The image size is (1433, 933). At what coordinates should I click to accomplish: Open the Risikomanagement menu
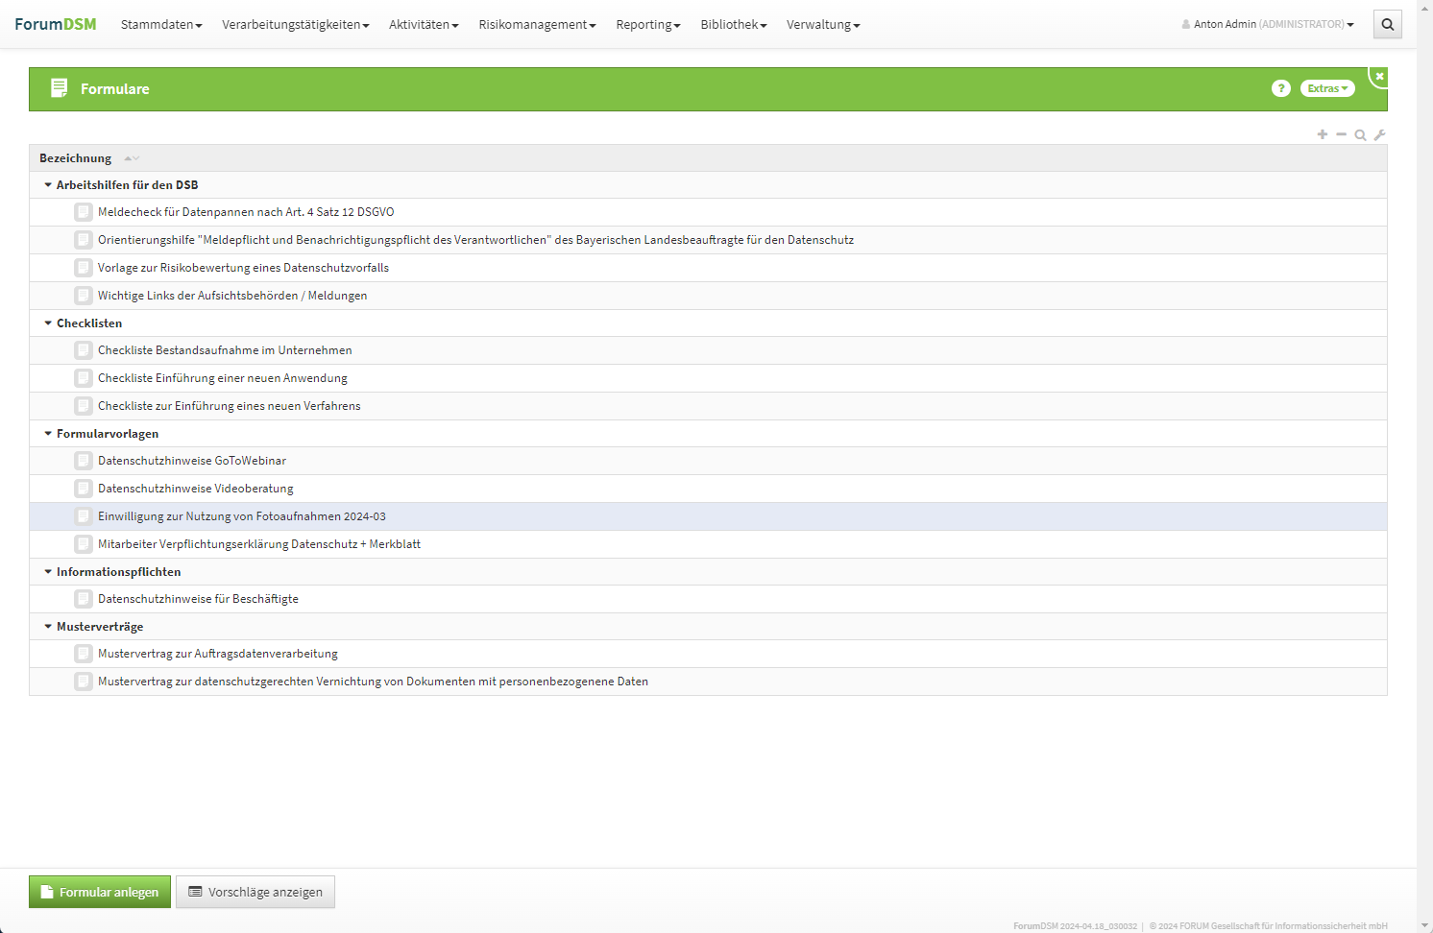537,25
